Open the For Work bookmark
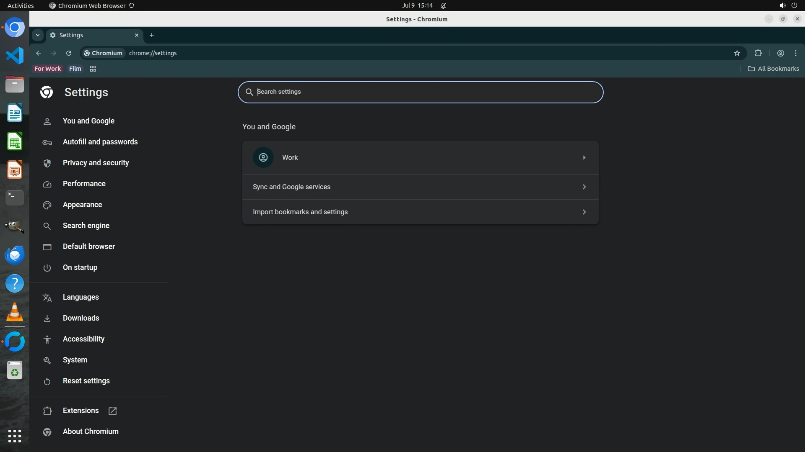Viewport: 805px width, 452px height. click(x=47, y=69)
